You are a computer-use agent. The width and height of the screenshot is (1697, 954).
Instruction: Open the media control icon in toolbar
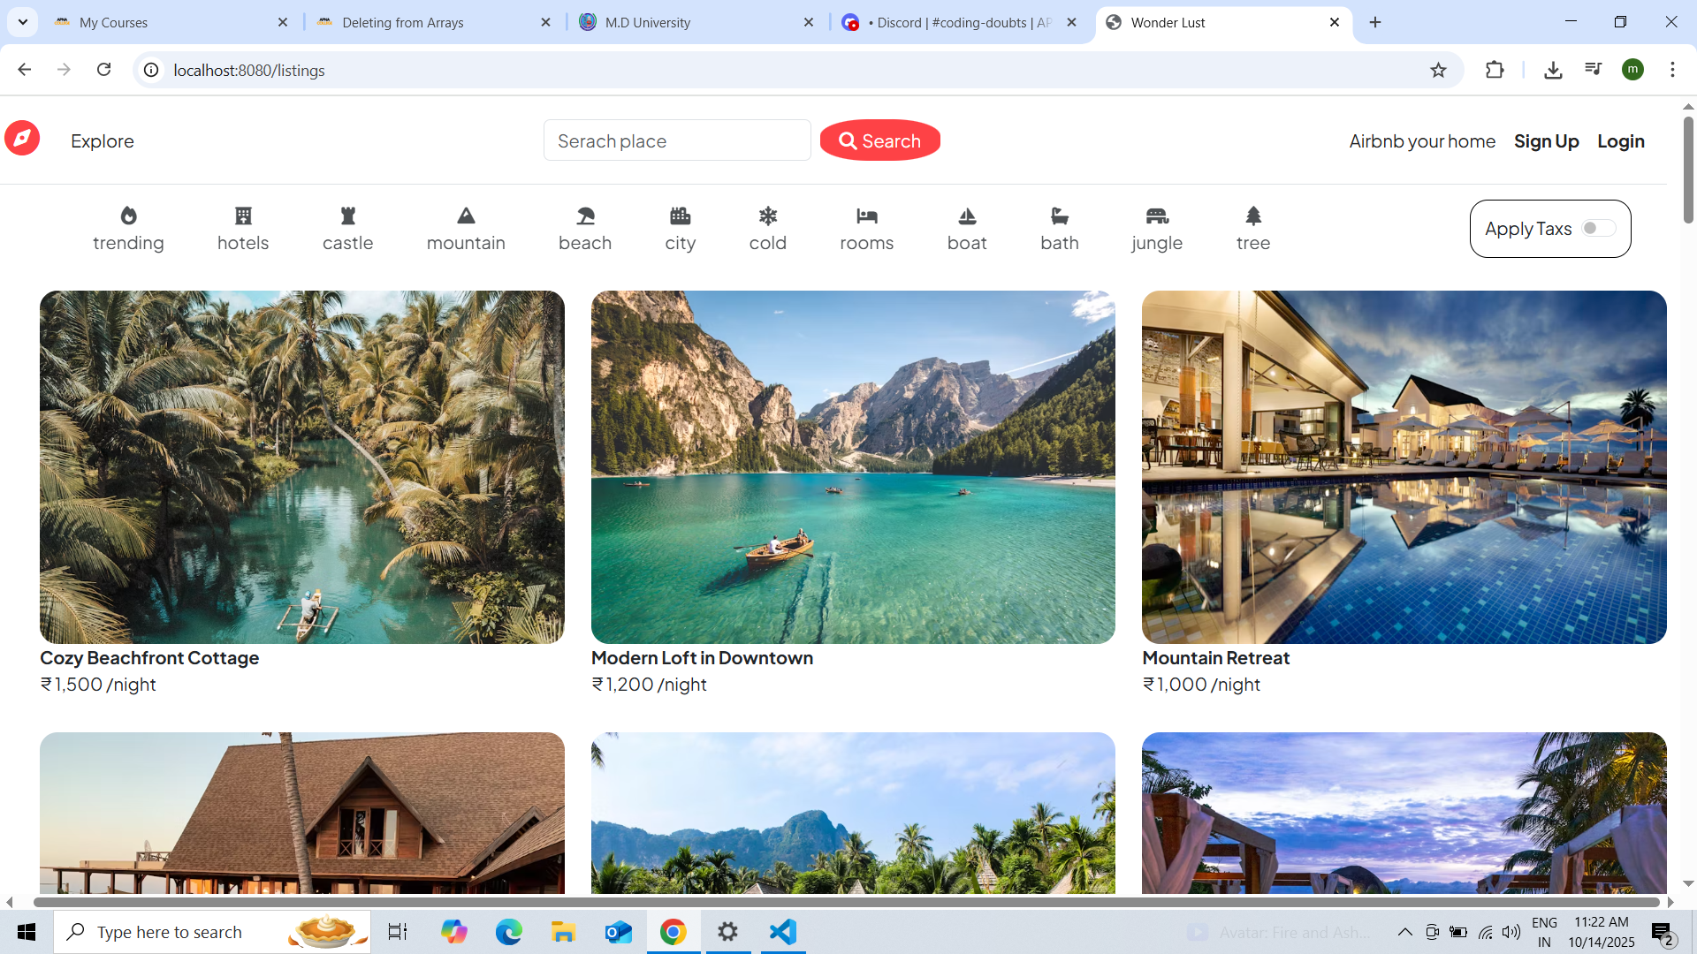click(1593, 69)
